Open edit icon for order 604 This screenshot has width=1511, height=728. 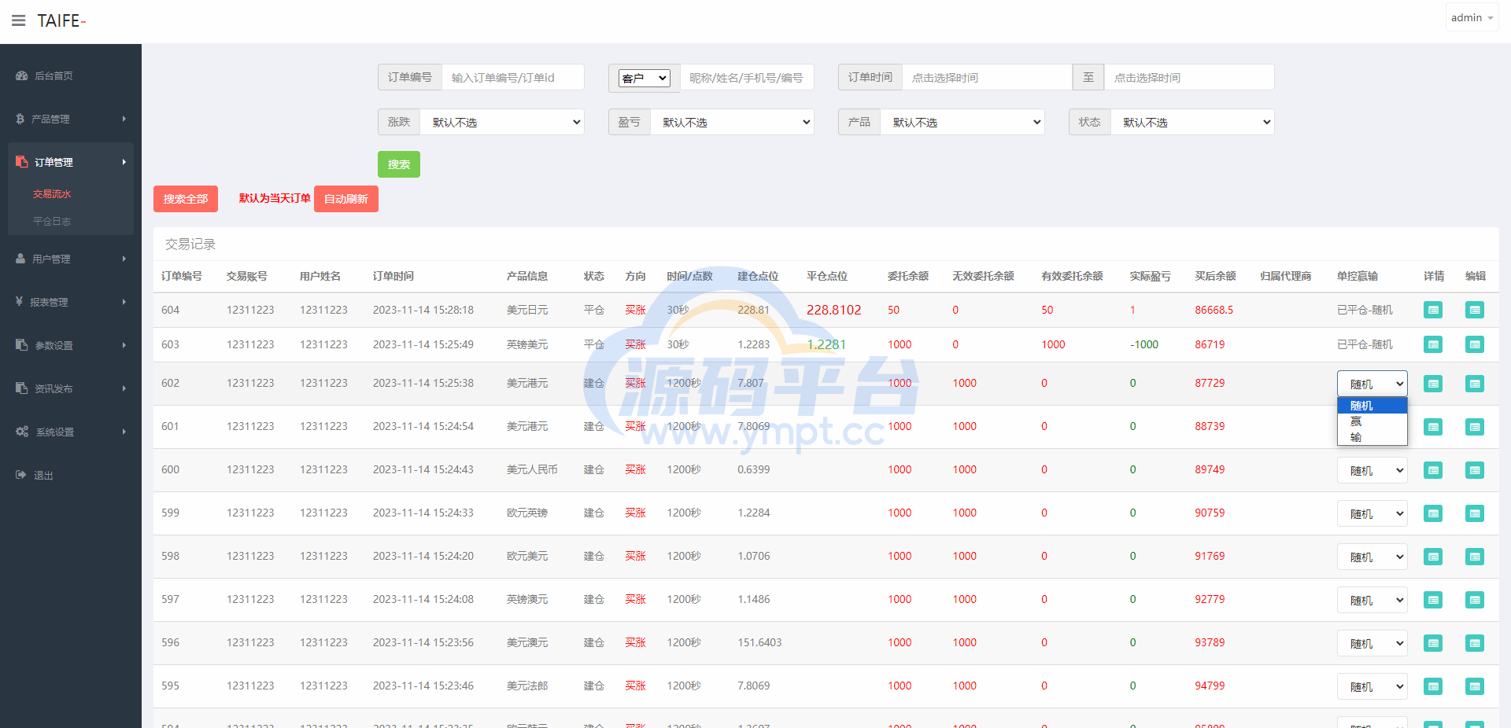click(x=1475, y=310)
